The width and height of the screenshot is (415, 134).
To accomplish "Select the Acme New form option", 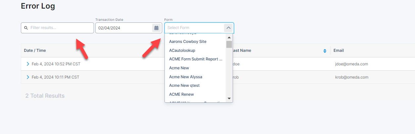I will [179, 68].
